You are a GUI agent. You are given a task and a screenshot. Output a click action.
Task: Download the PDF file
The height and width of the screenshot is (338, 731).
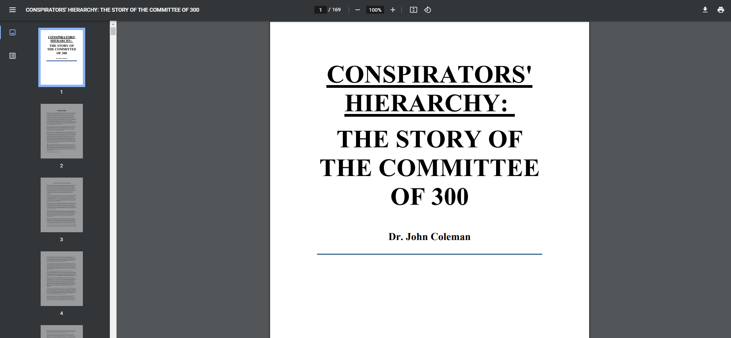click(x=705, y=10)
